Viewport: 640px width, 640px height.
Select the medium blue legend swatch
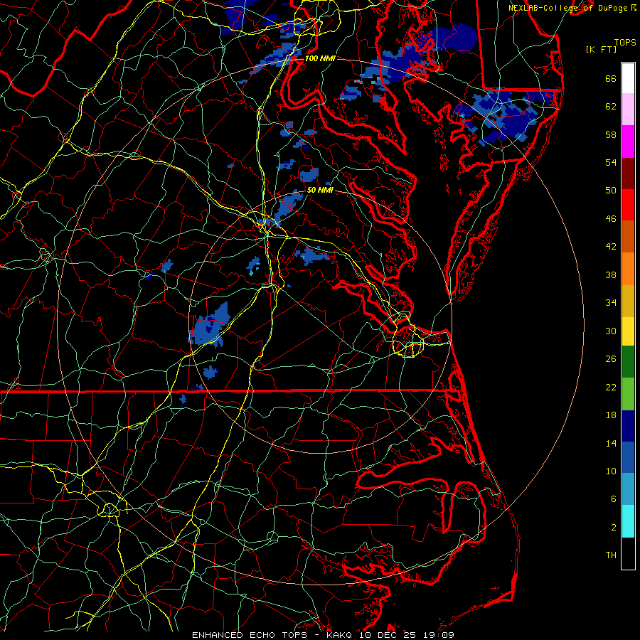[x=628, y=457]
